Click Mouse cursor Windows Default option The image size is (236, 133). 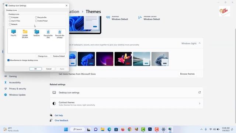pos(149,18)
